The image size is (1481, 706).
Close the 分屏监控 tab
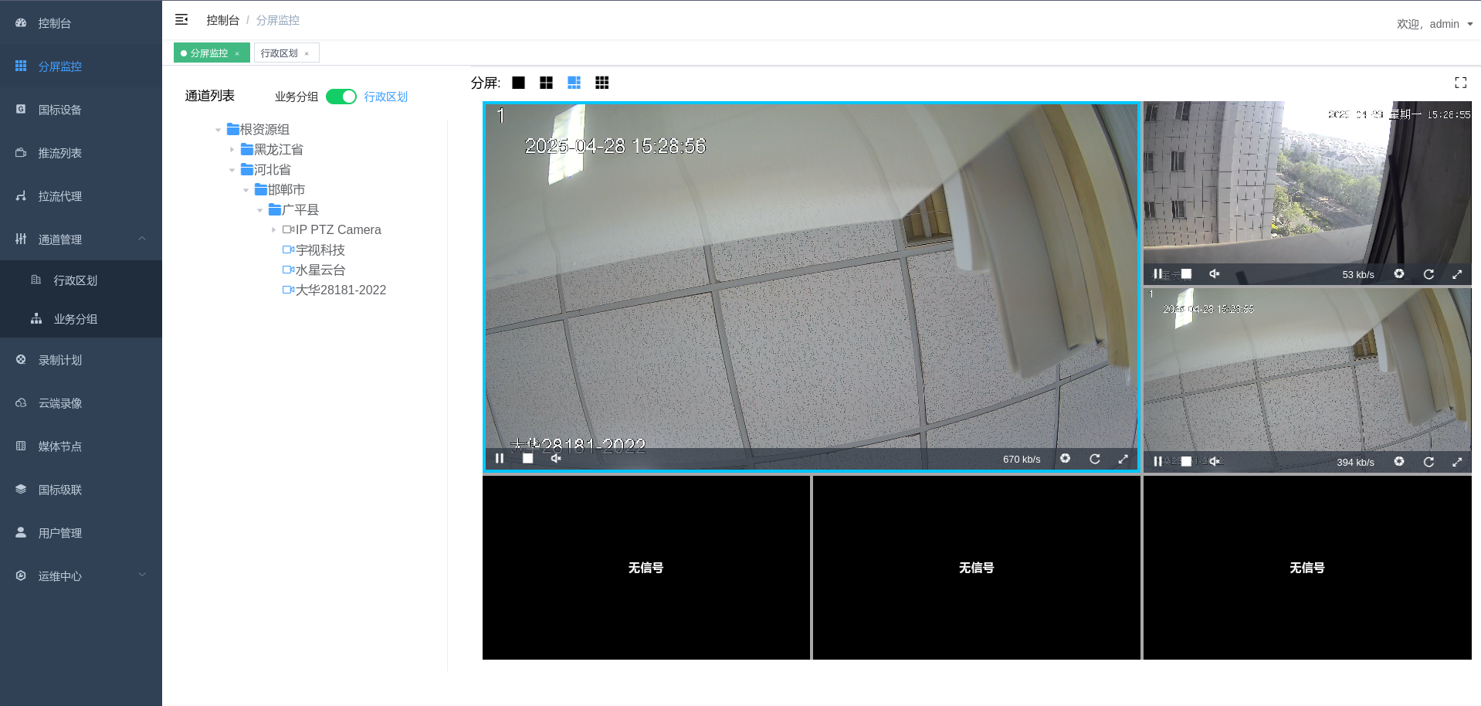[236, 53]
